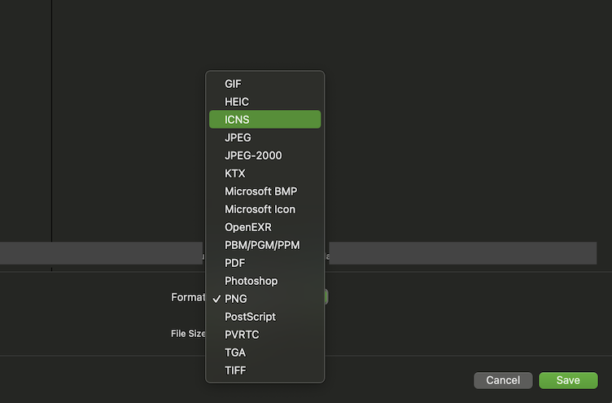Pick JPEG as the export format

[238, 138]
